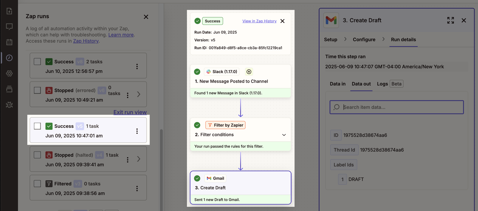Close the Zap runs panel
Screen dimensions: 478x211
146,17
